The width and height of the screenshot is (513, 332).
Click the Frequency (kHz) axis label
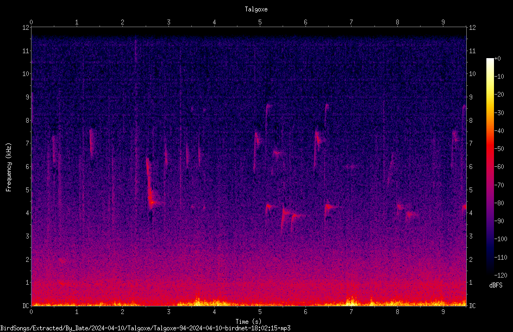[x=9, y=167]
